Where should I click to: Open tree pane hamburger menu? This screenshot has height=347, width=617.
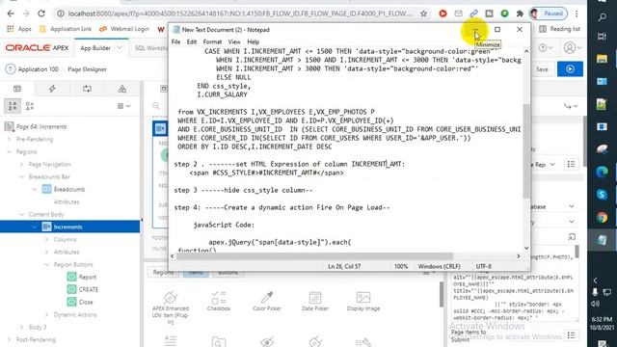123,106
